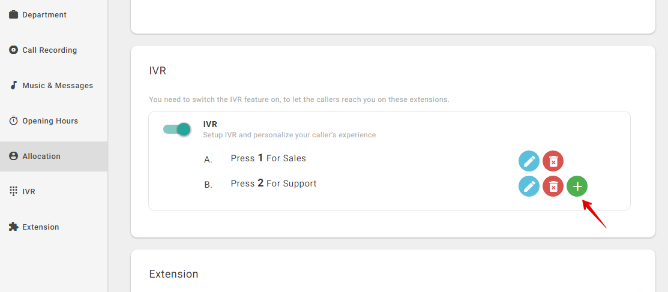Click the dial pad icon beside IVR
This screenshot has height=292, width=668.
[14, 191]
